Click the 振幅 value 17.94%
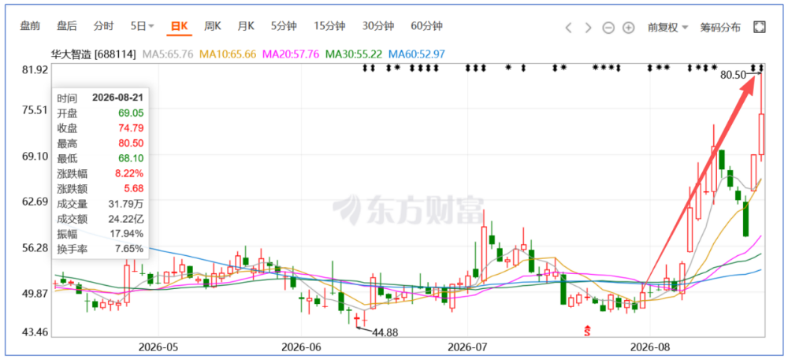The height and width of the screenshot is (363, 788). 127,234
